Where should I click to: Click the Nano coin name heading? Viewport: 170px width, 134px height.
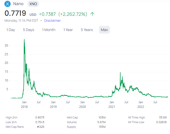18,4
